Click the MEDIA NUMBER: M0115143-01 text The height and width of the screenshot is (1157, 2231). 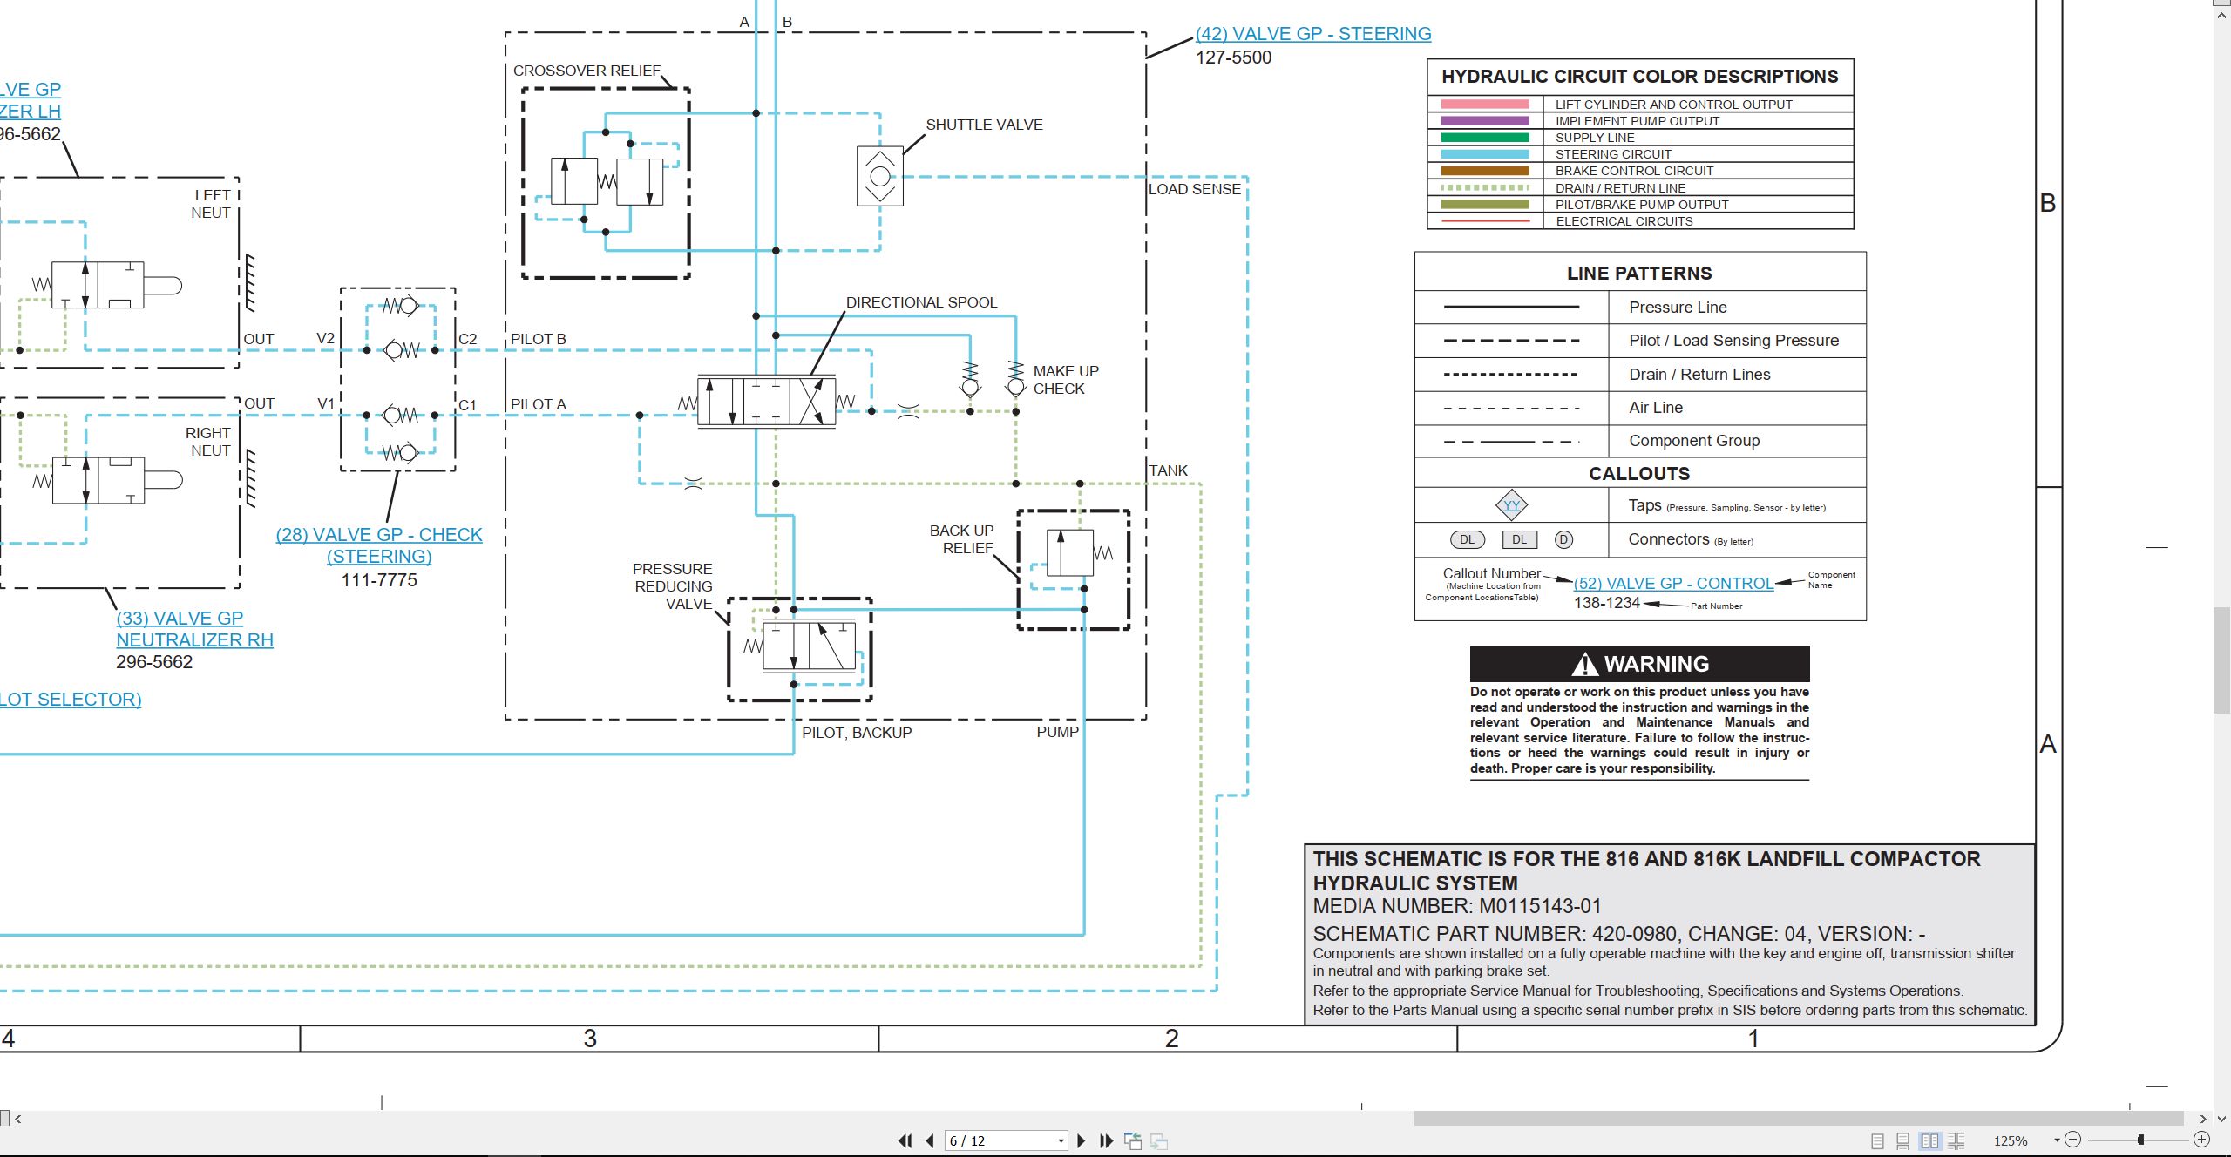1457,906
